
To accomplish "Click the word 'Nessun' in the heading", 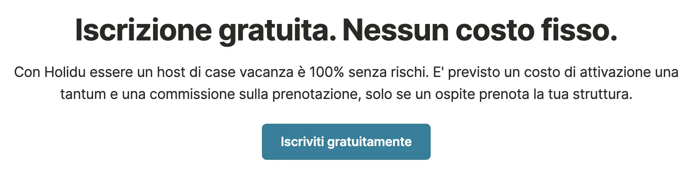I will (396, 31).
